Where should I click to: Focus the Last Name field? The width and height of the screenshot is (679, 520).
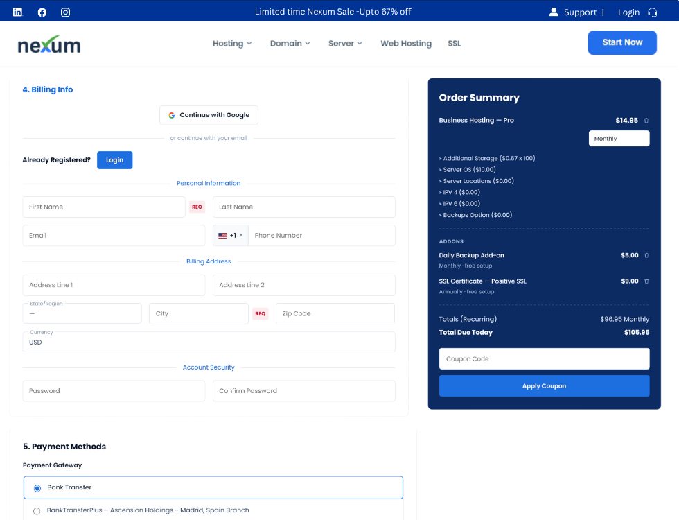303,207
